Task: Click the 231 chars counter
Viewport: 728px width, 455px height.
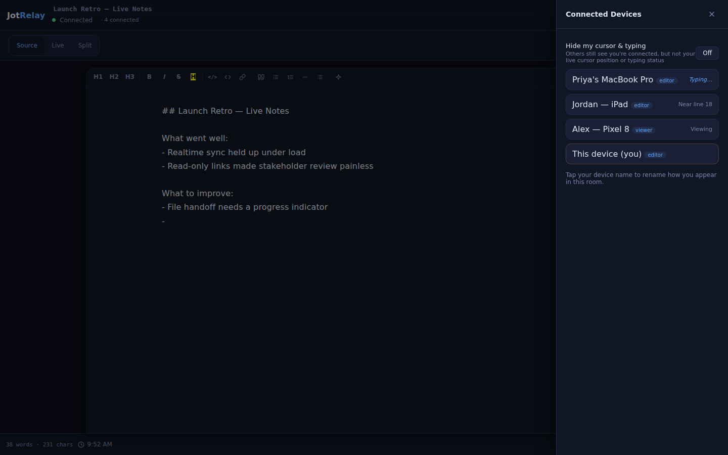Action: click(x=58, y=444)
